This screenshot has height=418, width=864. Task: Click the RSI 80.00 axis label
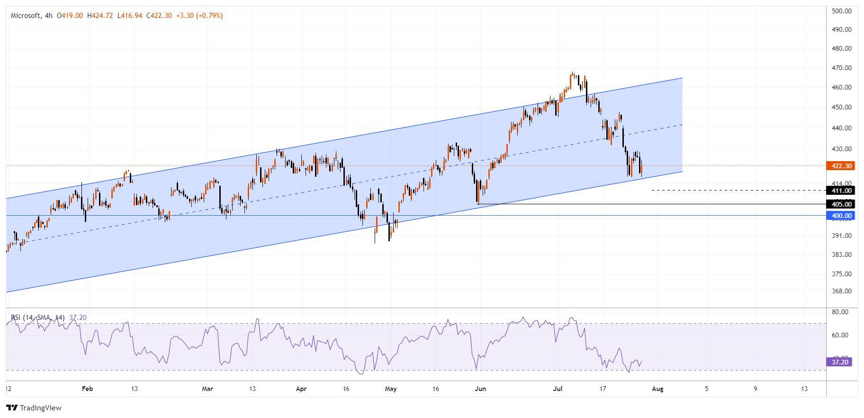[840, 312]
